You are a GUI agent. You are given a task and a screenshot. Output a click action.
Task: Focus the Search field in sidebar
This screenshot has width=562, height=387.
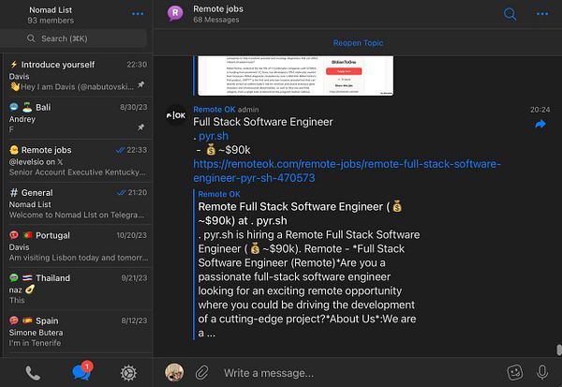pos(73,38)
